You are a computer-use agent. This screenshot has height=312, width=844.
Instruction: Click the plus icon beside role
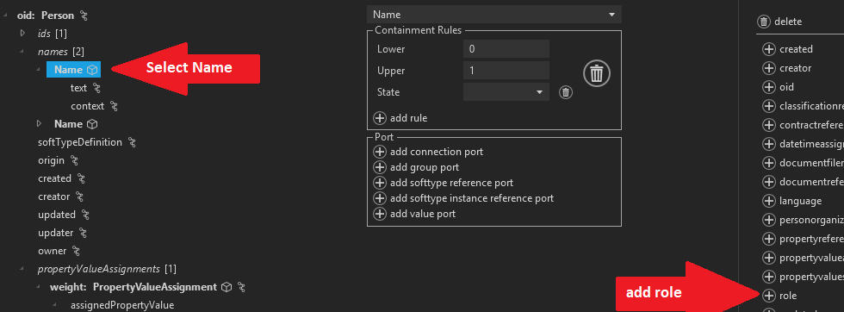(x=769, y=296)
